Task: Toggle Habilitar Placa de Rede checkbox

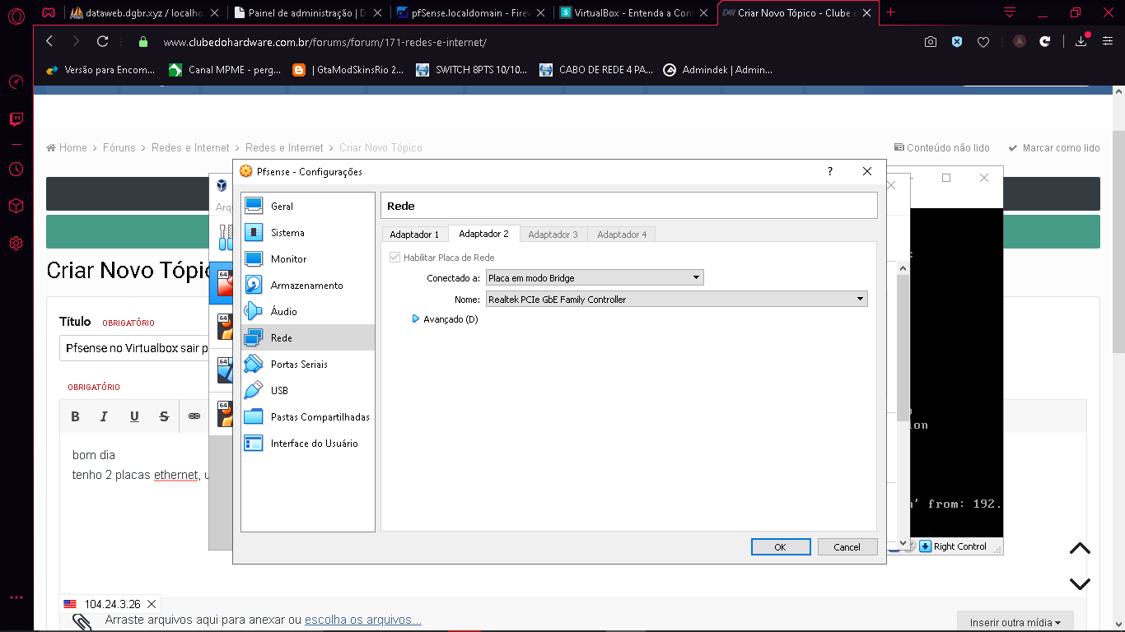Action: (x=395, y=258)
